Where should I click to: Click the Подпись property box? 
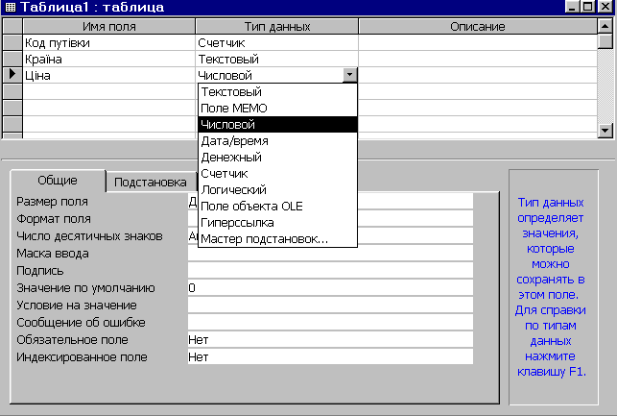(x=330, y=271)
